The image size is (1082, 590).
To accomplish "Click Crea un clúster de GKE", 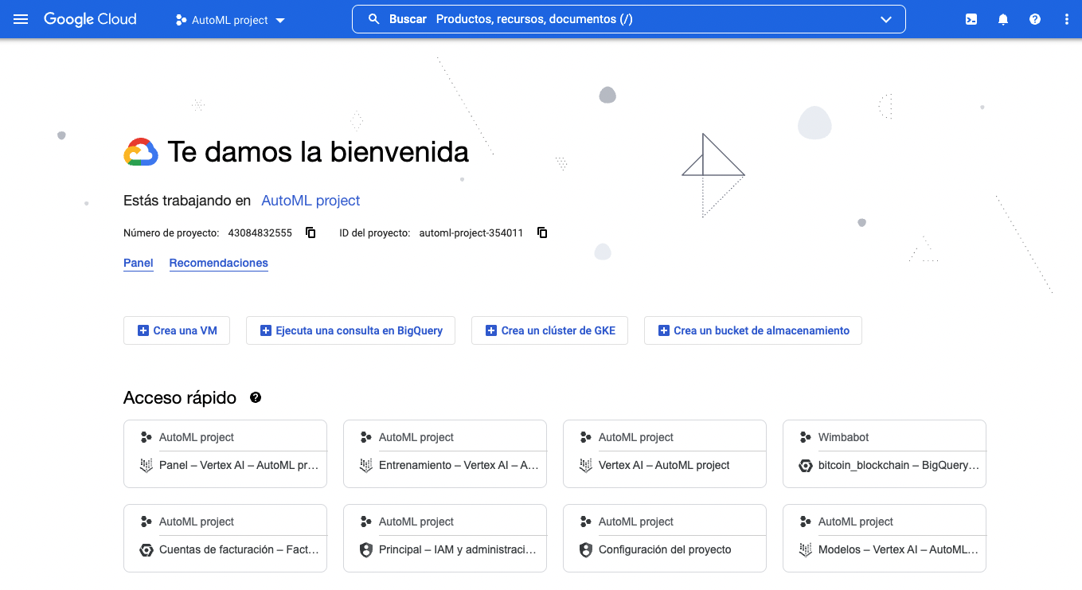I will 549,330.
